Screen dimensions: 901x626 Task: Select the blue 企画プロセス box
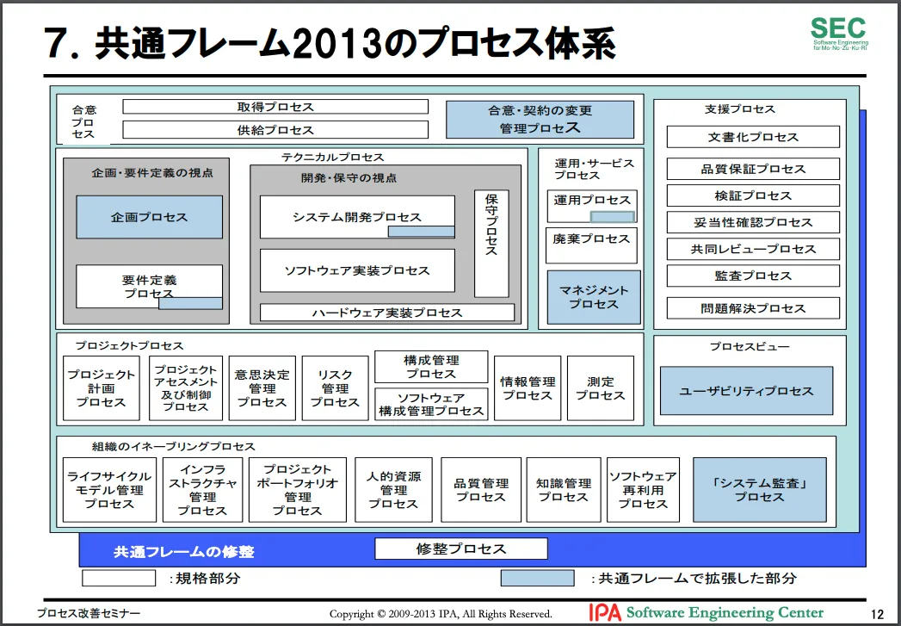(x=149, y=217)
